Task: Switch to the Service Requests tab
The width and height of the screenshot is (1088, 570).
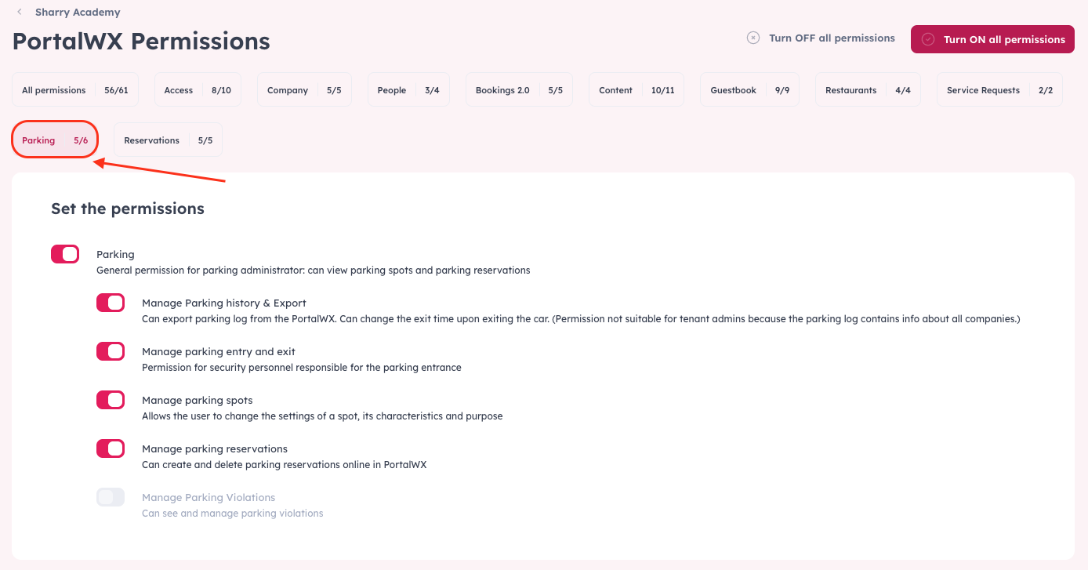Action: tap(999, 90)
